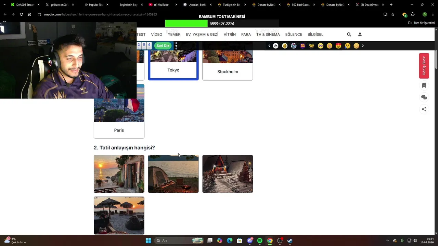
Task: Click the masked purple emoji icon
Action: pos(321,46)
